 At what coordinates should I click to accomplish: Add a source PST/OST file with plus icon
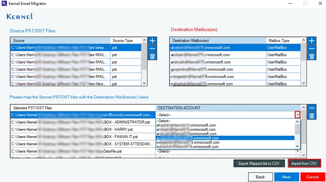[x=152, y=41]
